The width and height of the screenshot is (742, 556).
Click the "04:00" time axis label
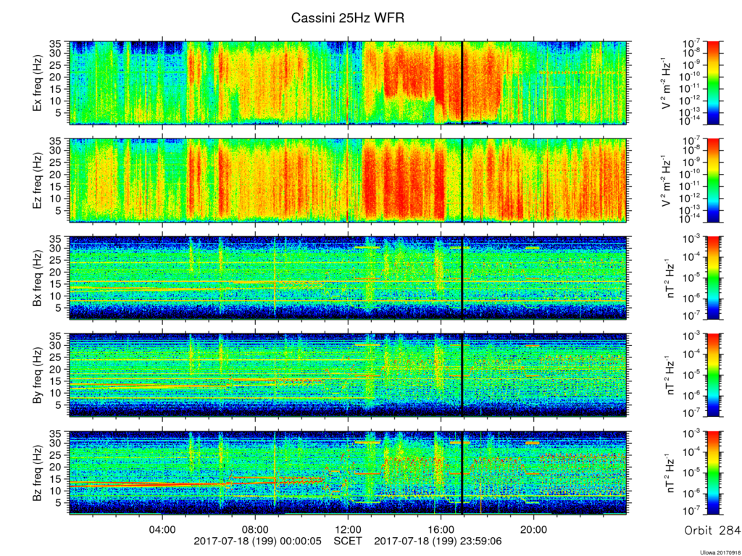click(163, 528)
